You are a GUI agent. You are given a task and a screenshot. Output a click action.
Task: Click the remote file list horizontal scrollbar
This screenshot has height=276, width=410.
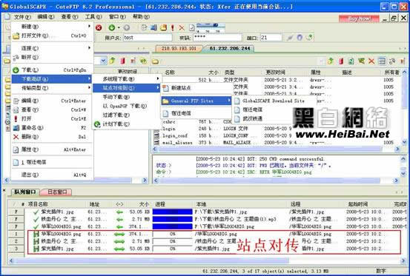(x=269, y=149)
